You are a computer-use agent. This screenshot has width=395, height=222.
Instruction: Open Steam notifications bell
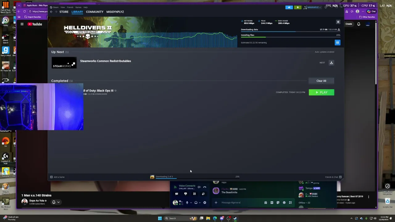click(x=298, y=7)
